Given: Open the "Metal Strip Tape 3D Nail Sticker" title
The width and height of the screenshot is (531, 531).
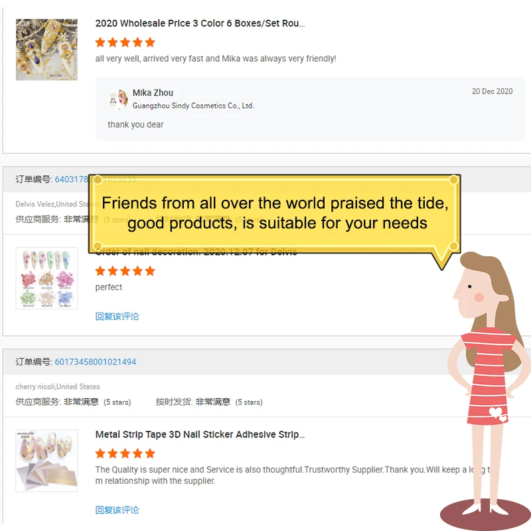Looking at the screenshot, I should 200,435.
